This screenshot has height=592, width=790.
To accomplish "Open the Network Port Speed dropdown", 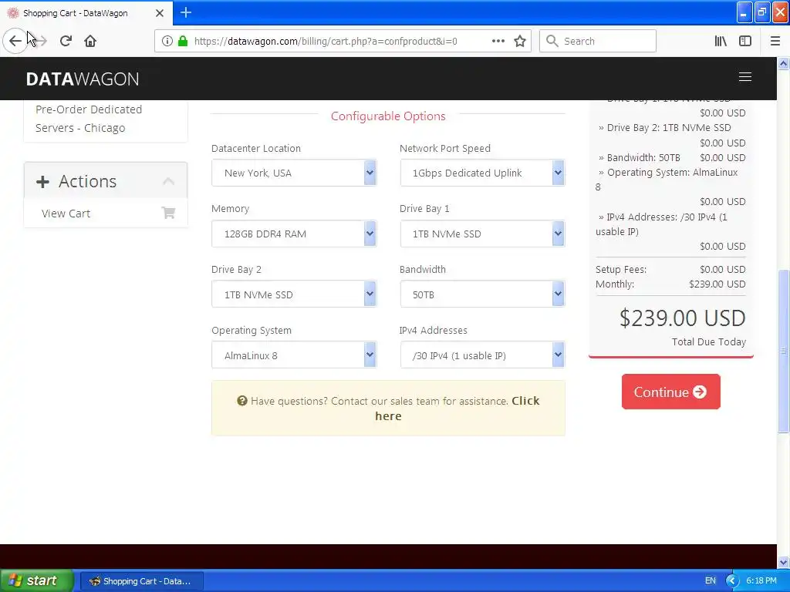I will [482, 173].
